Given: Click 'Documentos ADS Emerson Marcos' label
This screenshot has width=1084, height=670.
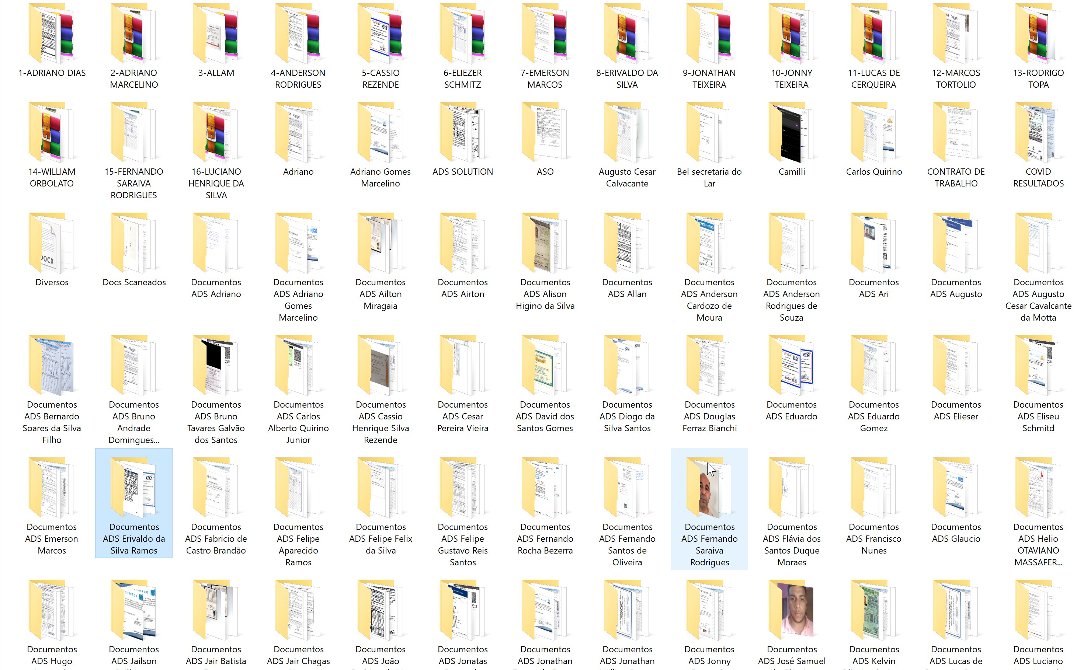Looking at the screenshot, I should click(52, 539).
